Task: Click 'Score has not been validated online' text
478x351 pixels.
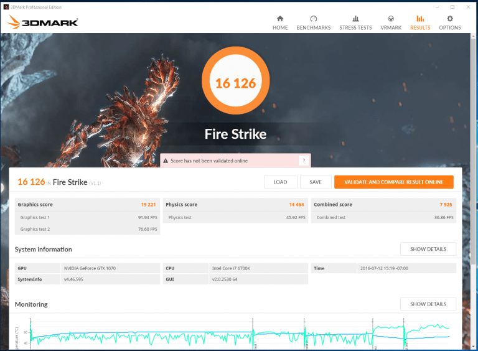Action: pos(209,161)
